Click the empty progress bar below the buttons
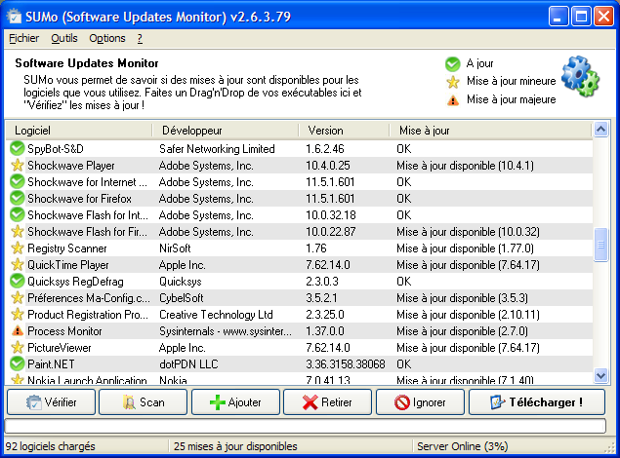The width and height of the screenshot is (620, 458). point(305,426)
